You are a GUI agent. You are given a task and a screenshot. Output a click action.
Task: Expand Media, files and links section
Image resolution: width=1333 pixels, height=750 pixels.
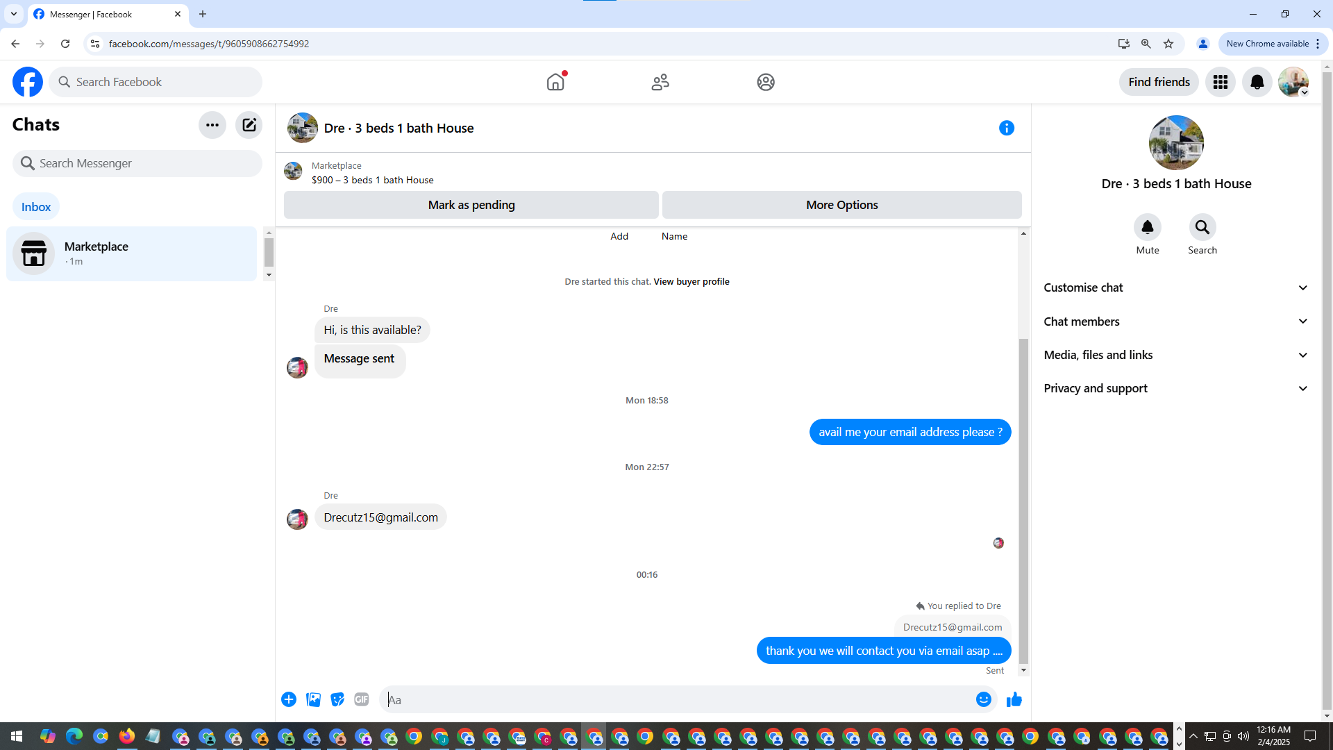(x=1176, y=355)
